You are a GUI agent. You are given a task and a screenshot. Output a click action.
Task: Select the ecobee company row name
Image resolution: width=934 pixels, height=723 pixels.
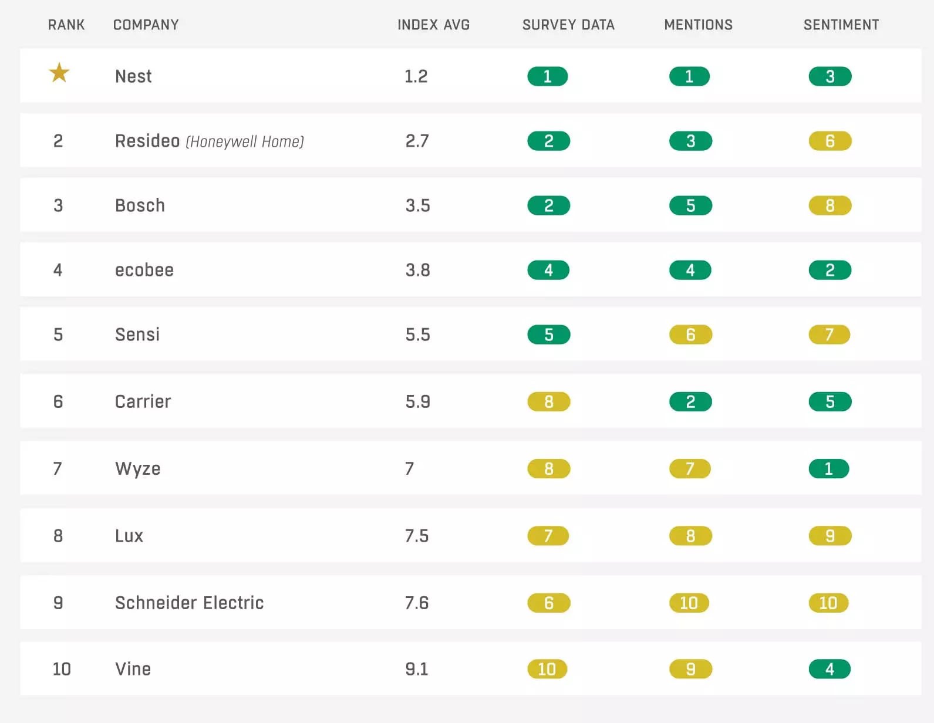[x=144, y=270]
